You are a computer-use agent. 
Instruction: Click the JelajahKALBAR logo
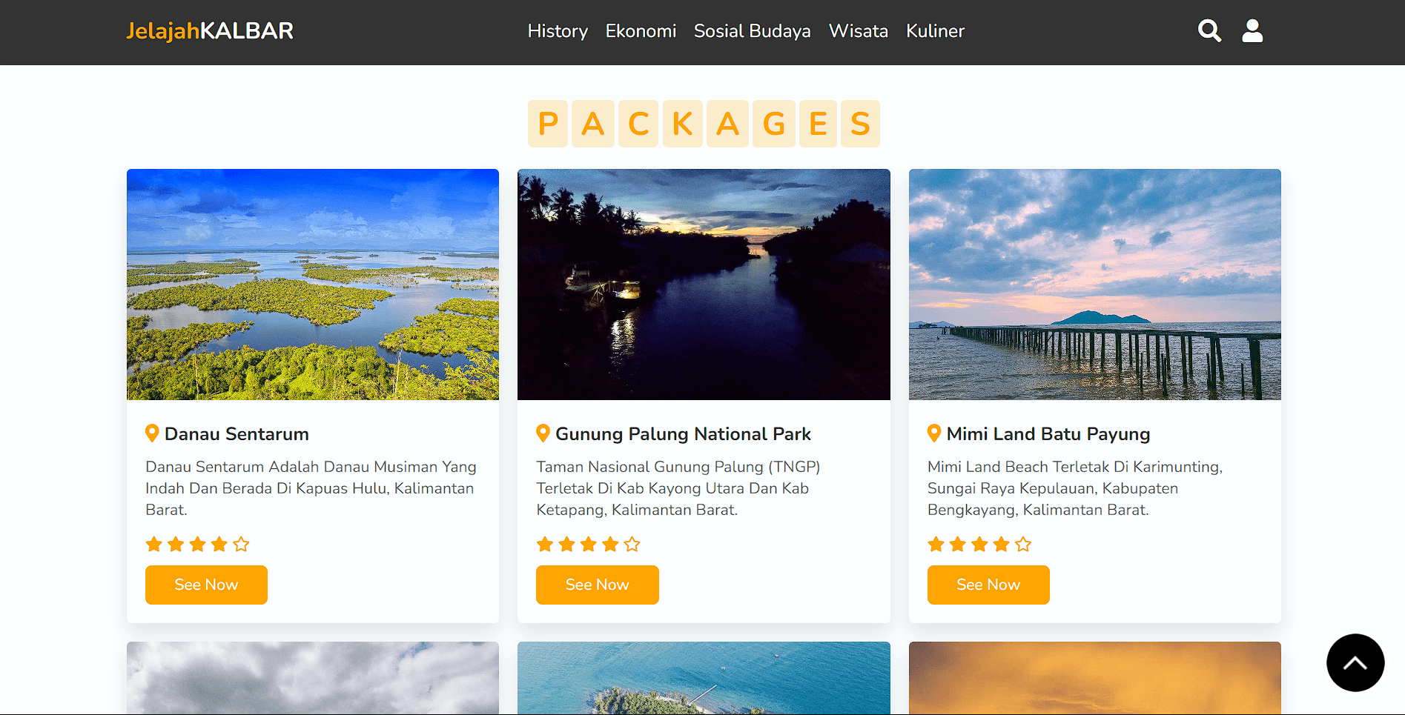pyautogui.click(x=210, y=31)
